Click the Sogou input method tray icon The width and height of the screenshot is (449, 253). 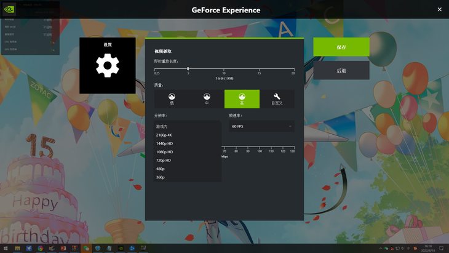[x=415, y=249]
